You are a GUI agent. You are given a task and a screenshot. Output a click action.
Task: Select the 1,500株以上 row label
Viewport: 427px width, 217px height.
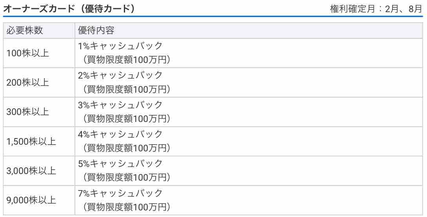(x=31, y=142)
